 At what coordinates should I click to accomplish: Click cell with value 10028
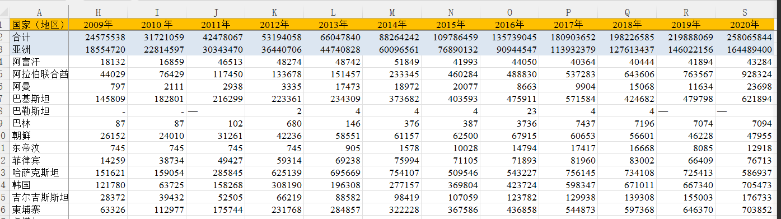451,148
